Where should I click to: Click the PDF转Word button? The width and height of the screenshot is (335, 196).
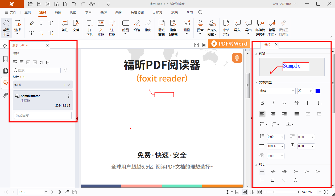click(x=229, y=44)
